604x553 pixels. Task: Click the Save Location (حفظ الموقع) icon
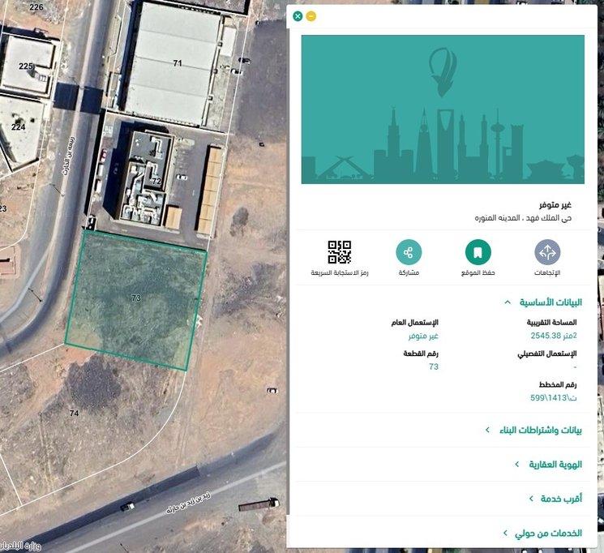click(x=478, y=252)
